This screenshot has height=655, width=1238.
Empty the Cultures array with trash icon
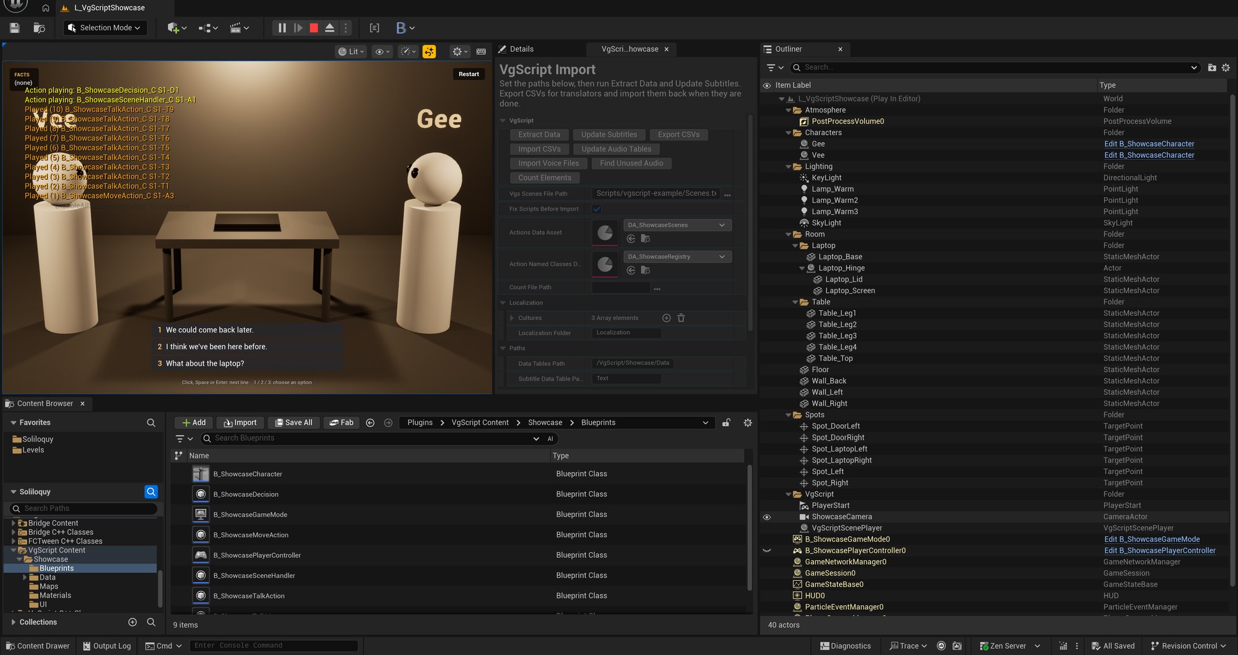pyautogui.click(x=681, y=318)
